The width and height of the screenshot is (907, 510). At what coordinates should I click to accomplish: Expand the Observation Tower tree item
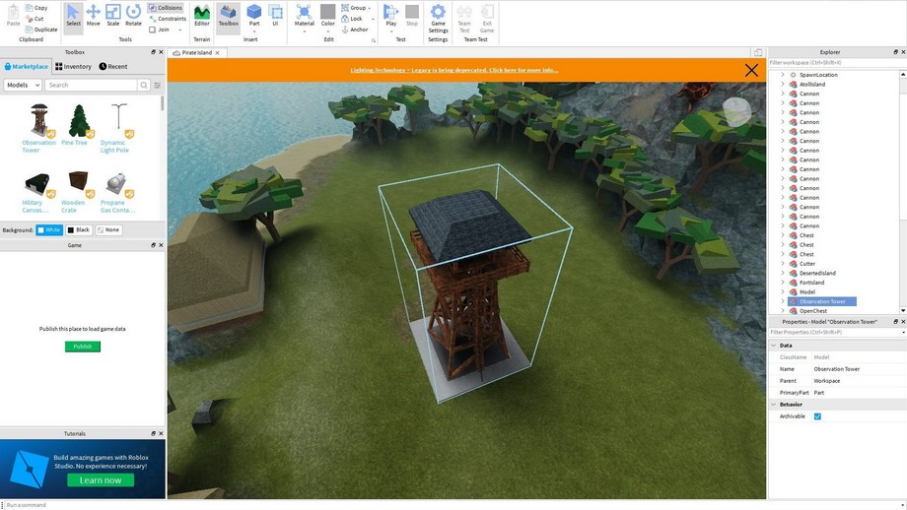click(x=783, y=301)
